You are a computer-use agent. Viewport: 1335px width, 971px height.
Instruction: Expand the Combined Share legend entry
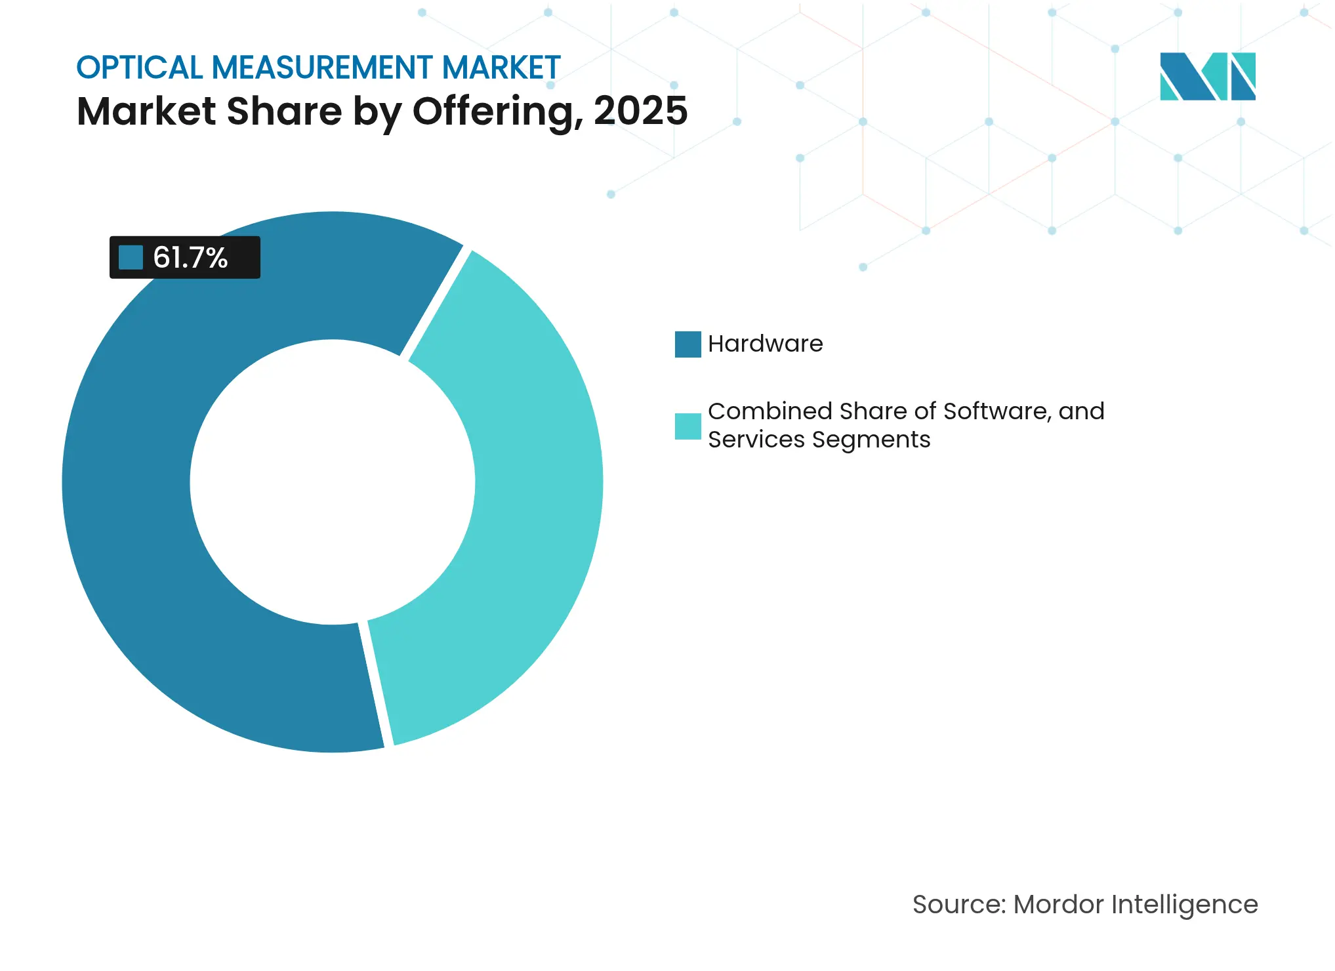[x=905, y=425]
